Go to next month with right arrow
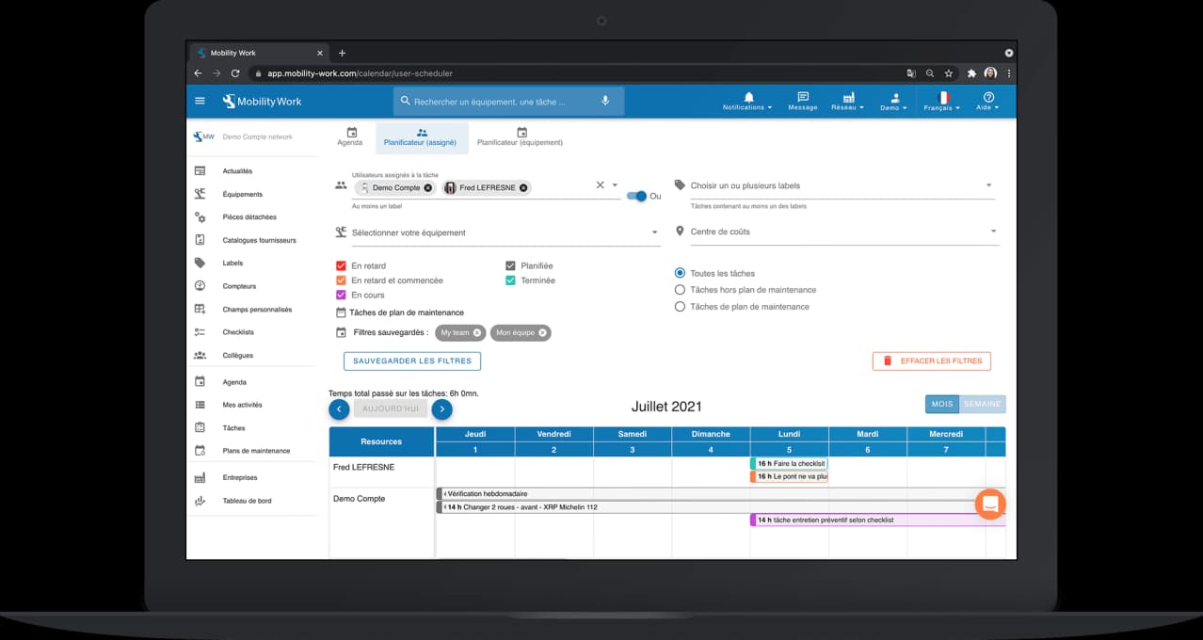 (442, 409)
